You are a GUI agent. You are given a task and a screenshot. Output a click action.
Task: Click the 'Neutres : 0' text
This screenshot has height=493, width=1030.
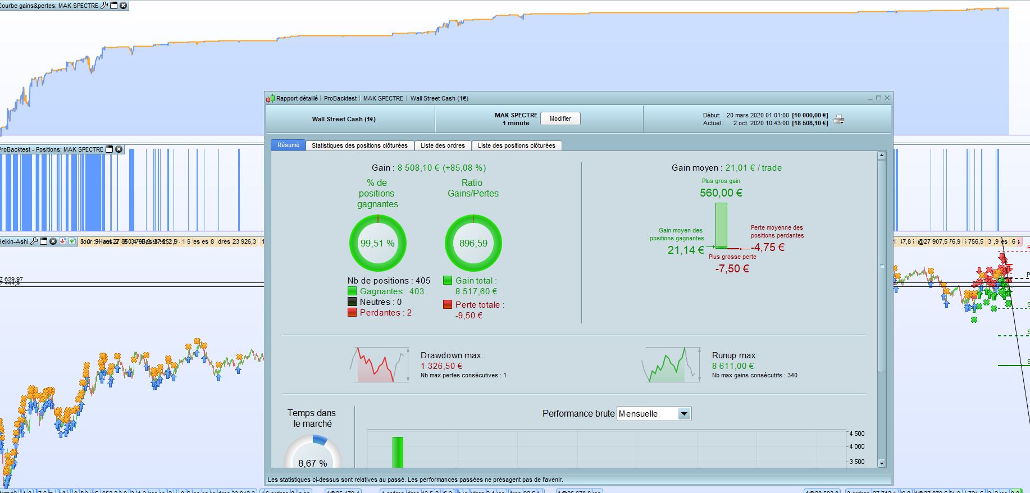pyautogui.click(x=381, y=302)
